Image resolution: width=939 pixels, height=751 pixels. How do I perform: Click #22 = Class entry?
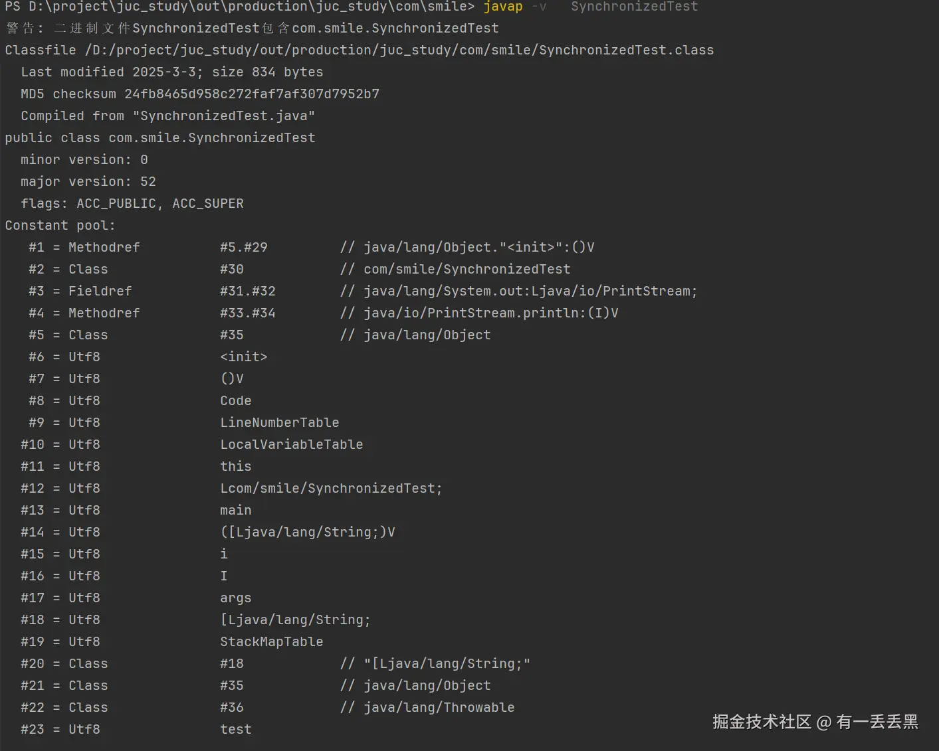64,708
